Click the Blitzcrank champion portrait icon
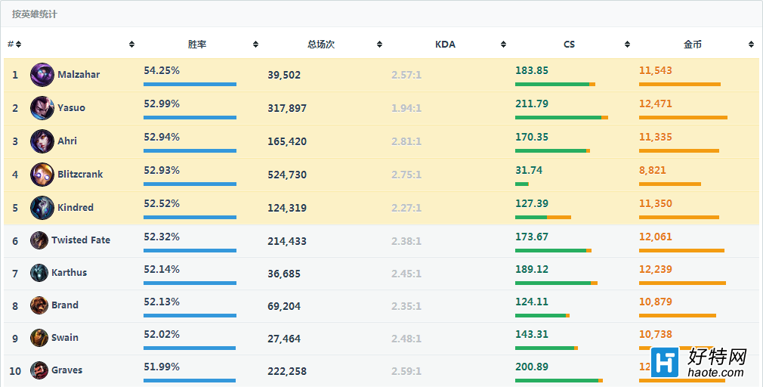The height and width of the screenshot is (387, 763). coord(42,175)
